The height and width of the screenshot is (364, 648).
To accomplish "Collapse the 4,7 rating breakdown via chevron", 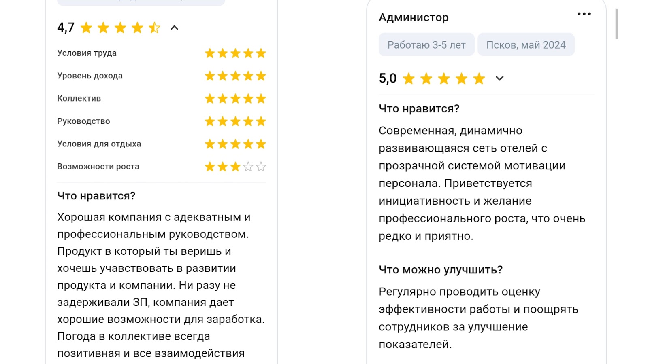I will coord(174,28).
